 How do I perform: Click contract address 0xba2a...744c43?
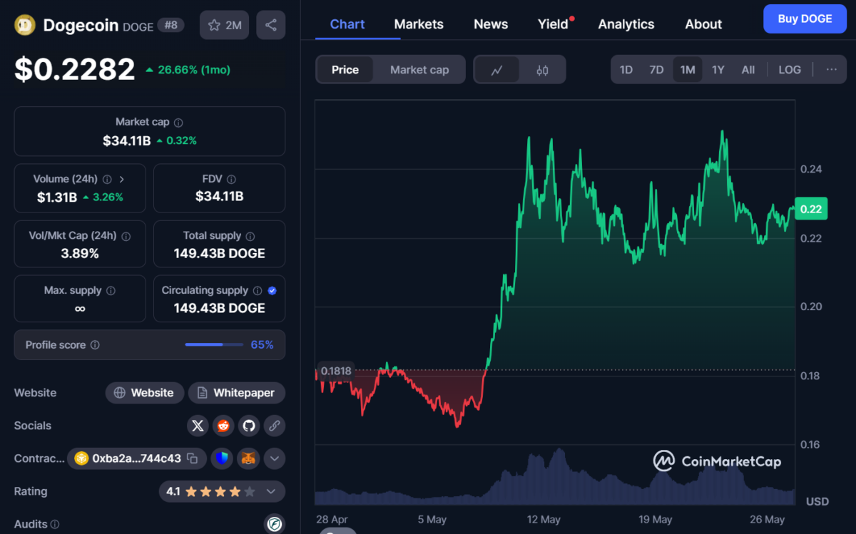pos(137,458)
